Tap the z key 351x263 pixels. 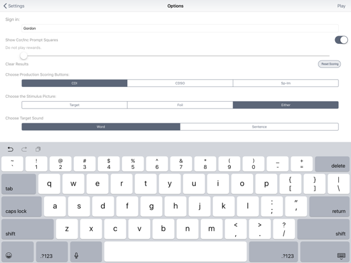tap(67, 229)
